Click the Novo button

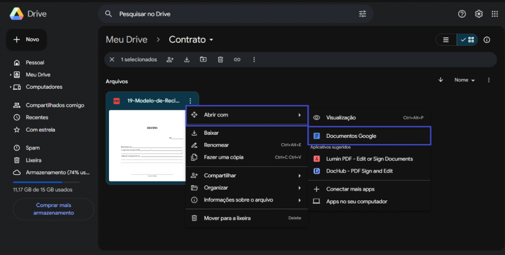(27, 39)
